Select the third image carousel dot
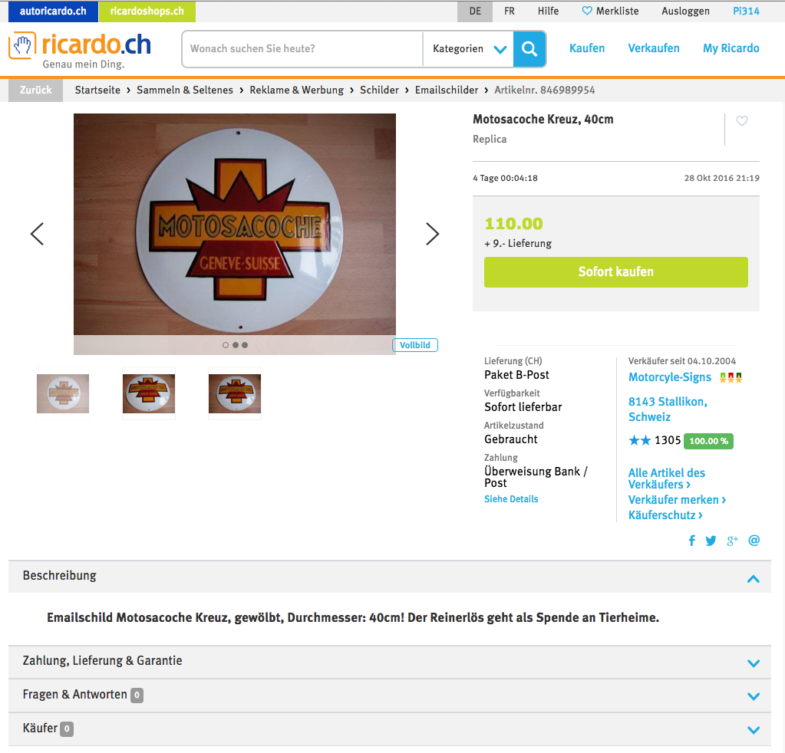Image resolution: width=785 pixels, height=753 pixels. [x=245, y=345]
